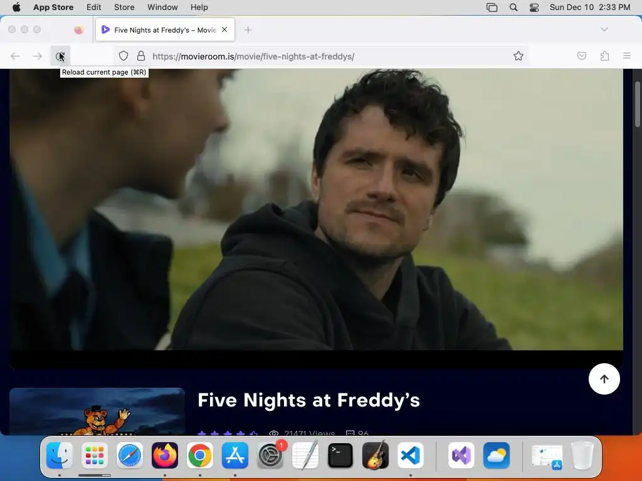Screen dimensions: 642x481
Task: Open System Settings from the Dock
Action: (270, 455)
